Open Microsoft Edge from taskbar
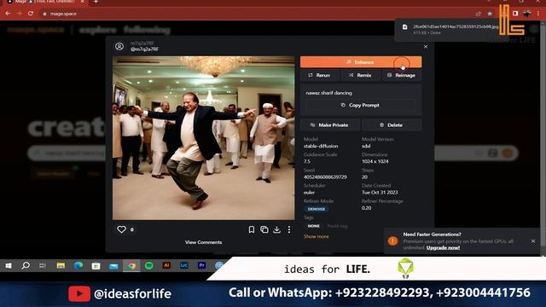The height and width of the screenshot is (307, 546). pos(78,266)
